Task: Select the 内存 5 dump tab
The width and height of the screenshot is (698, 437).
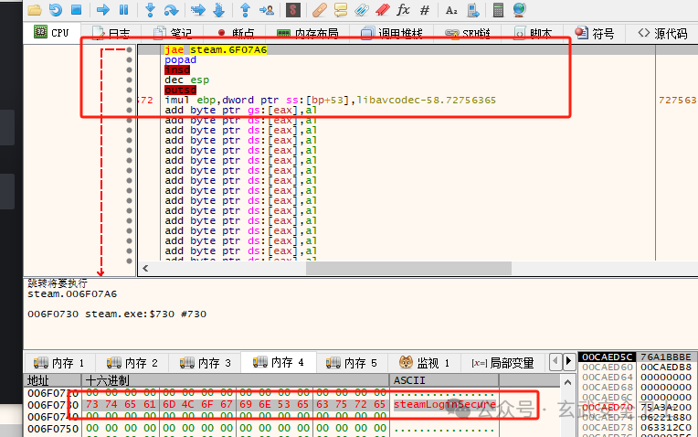Action: coord(352,363)
